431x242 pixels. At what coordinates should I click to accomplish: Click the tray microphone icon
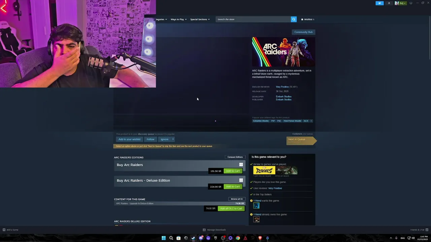coord(396,238)
